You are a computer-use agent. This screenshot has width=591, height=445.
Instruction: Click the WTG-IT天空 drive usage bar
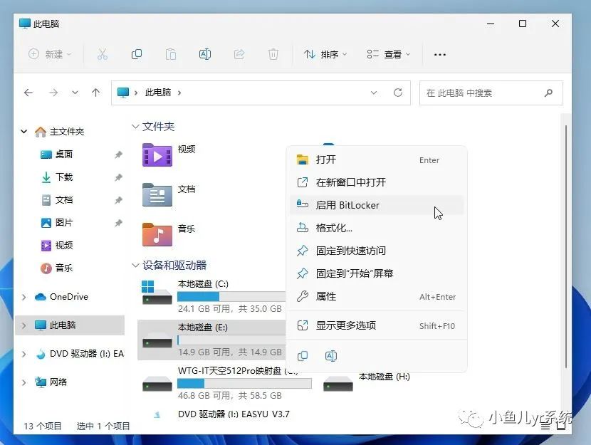pyautogui.click(x=245, y=384)
